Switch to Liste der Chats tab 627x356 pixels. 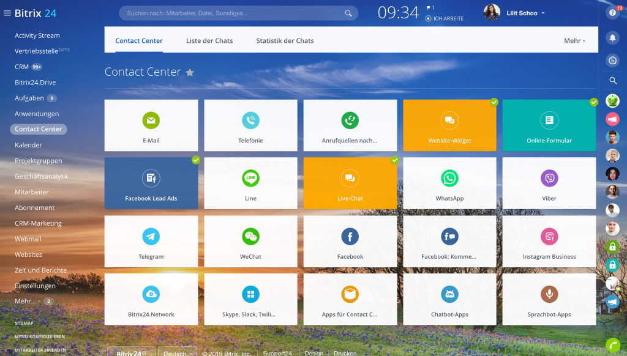point(209,41)
